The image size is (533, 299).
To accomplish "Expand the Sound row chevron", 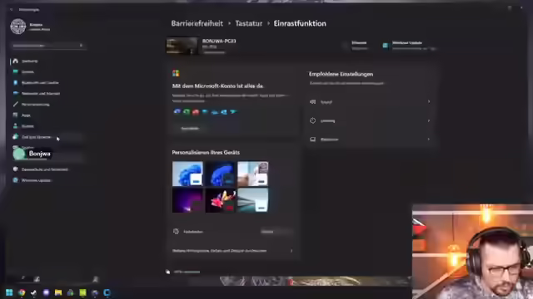I will click(429, 101).
